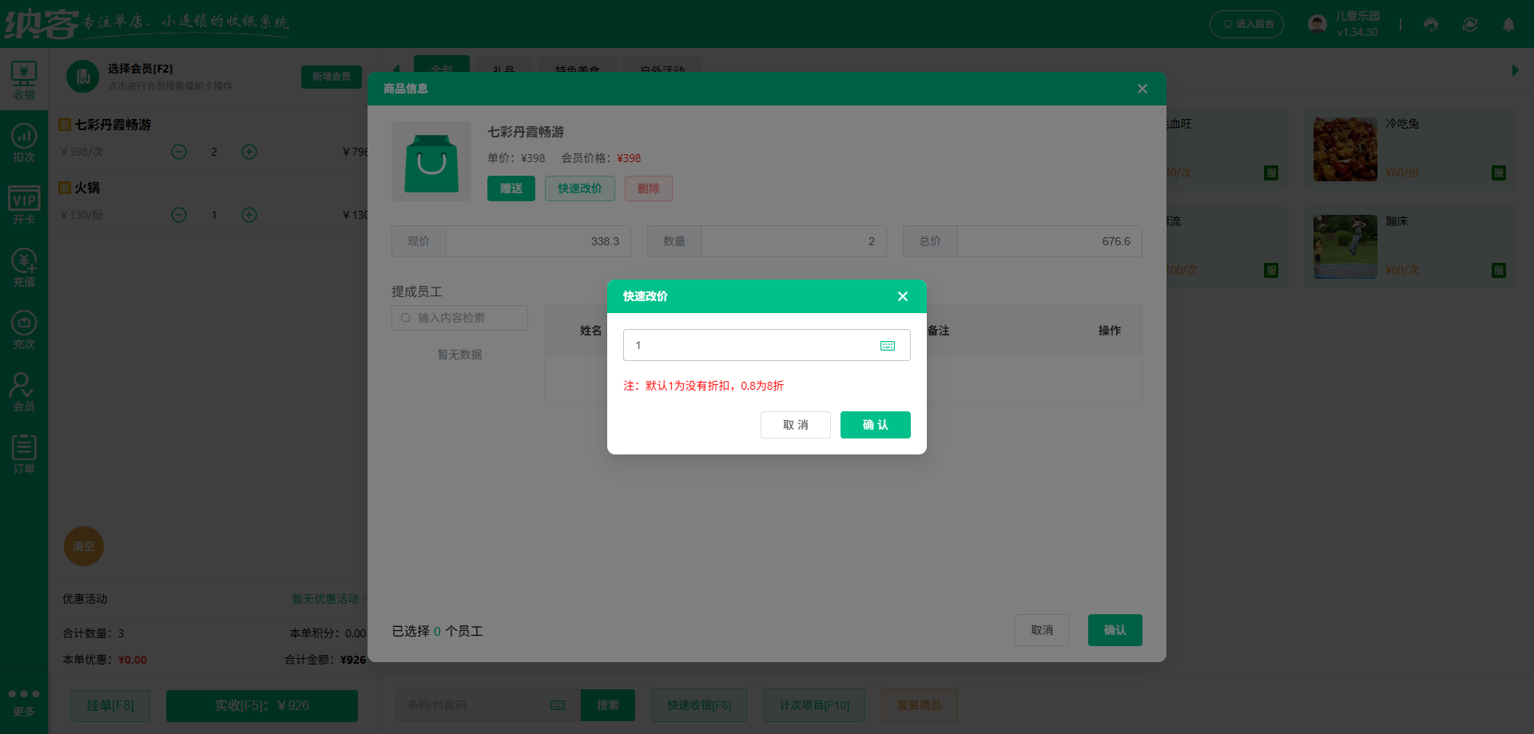Open the 会员 member sidebar icon
1534x734 pixels.
coord(24,392)
